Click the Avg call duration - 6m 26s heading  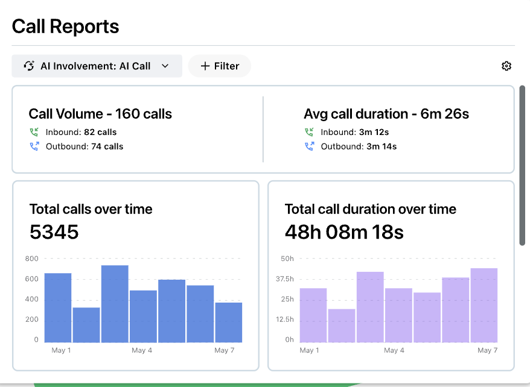386,114
